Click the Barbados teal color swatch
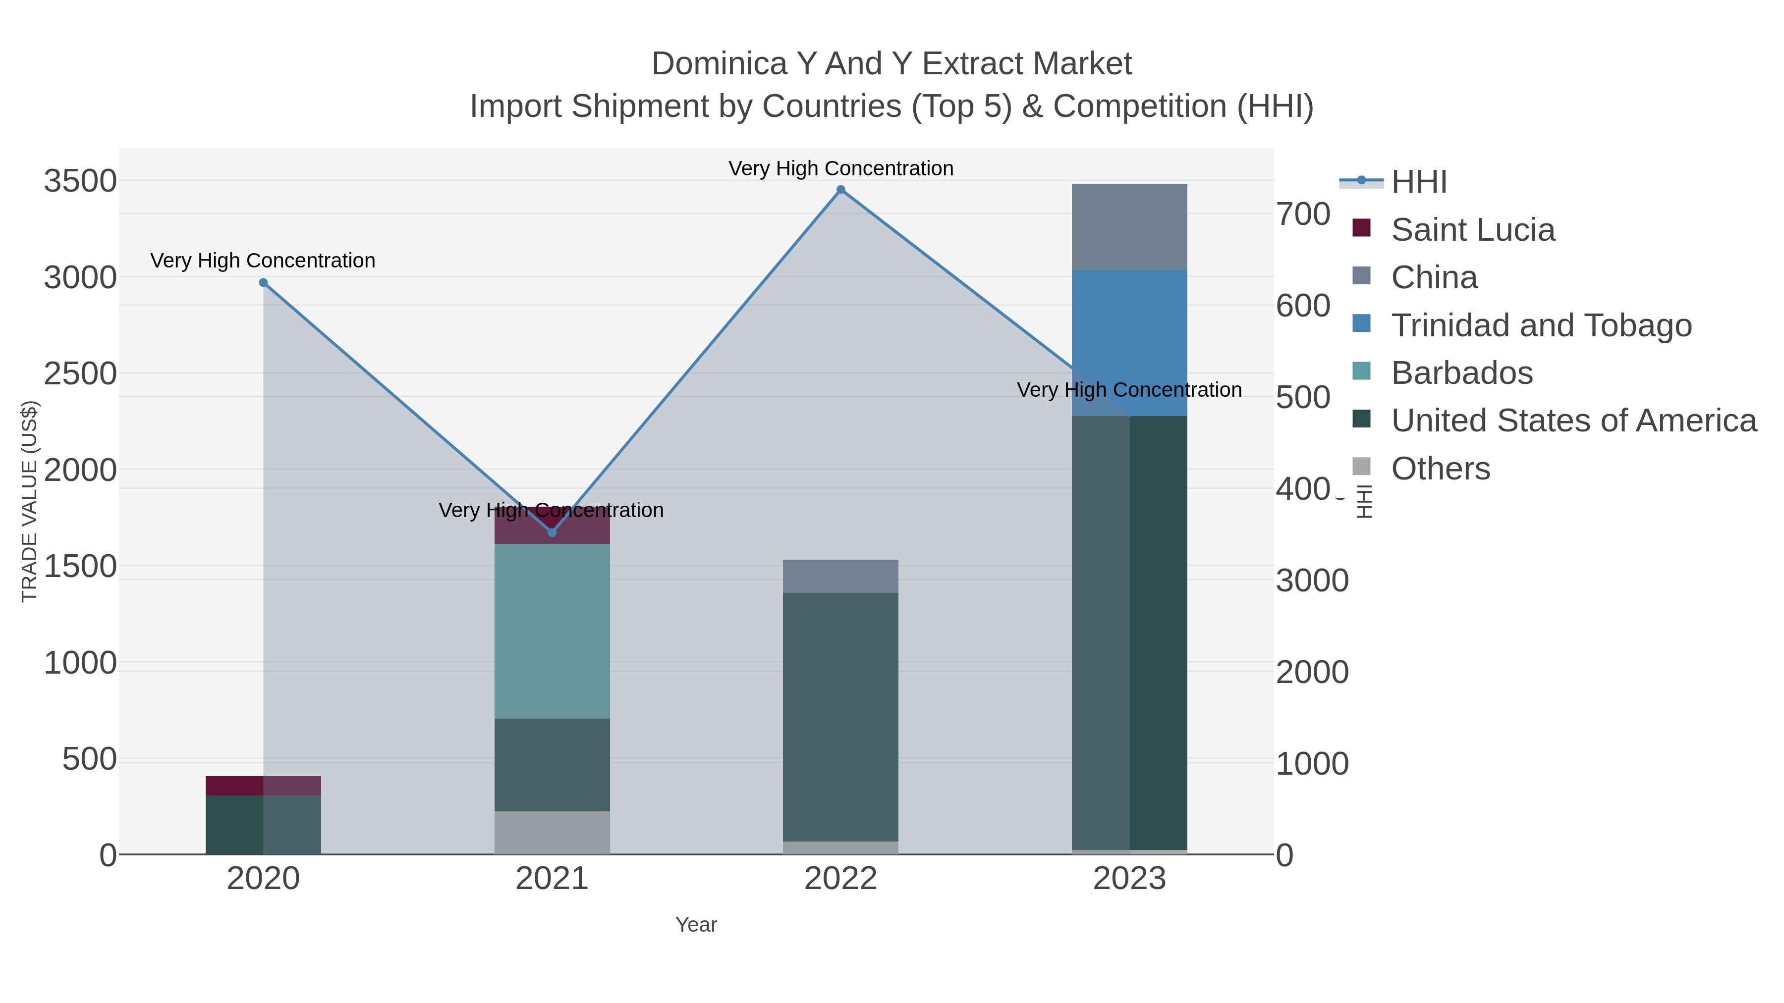This screenshot has width=1784, height=1003. point(1362,371)
